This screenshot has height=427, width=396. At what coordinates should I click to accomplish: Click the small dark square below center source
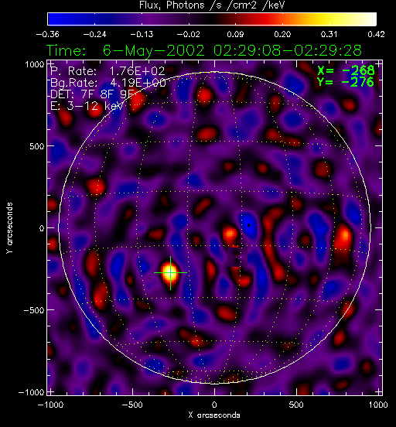(237, 257)
